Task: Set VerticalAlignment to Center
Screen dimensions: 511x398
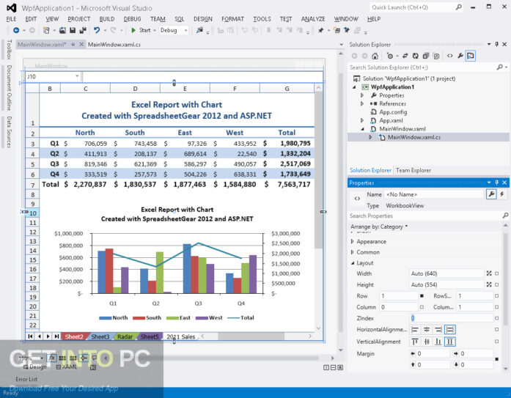Action: point(427,342)
